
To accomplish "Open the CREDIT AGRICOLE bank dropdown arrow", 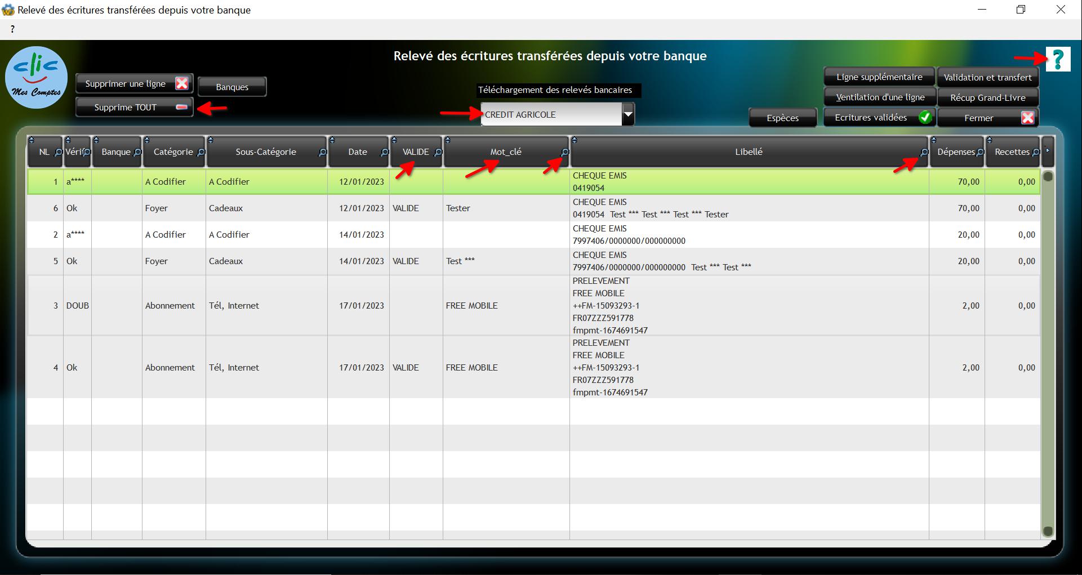I will [x=628, y=114].
